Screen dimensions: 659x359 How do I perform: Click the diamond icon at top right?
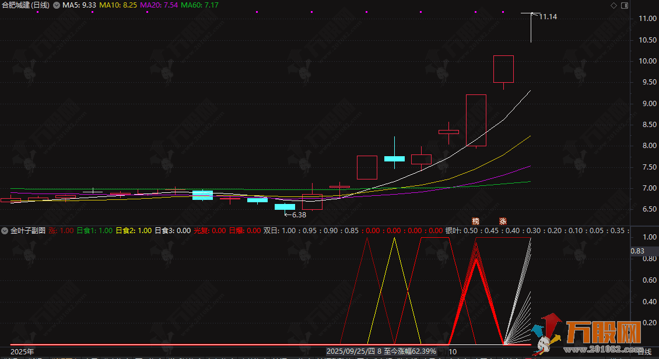(613, 5)
